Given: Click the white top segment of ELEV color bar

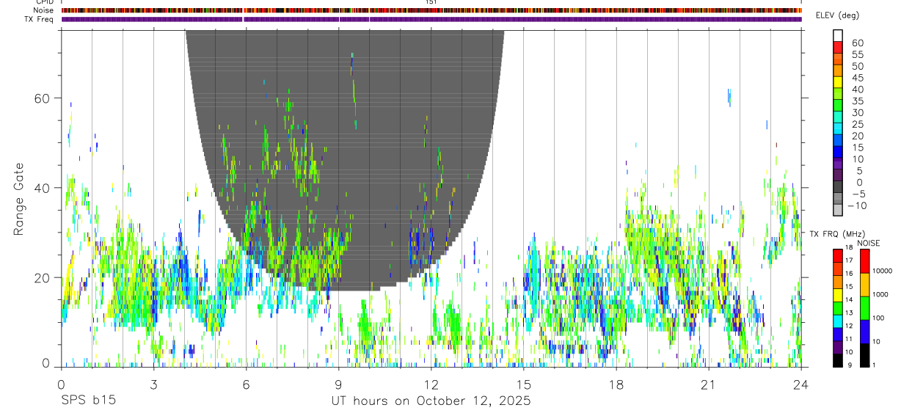Looking at the screenshot, I should click(838, 35).
